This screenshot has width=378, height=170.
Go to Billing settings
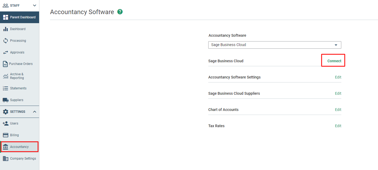pyautogui.click(x=20, y=135)
